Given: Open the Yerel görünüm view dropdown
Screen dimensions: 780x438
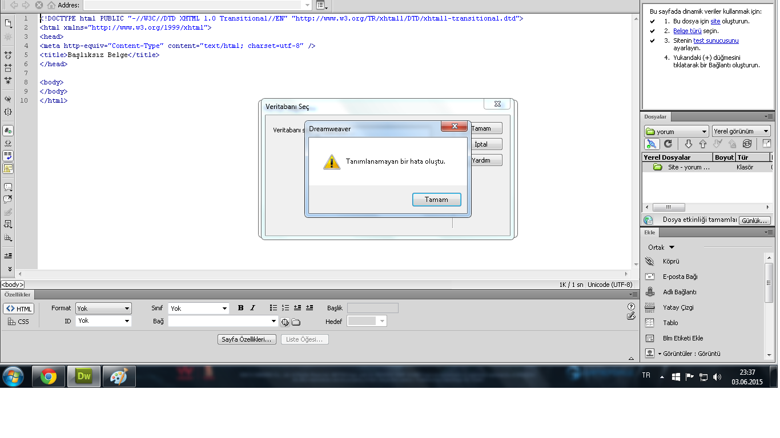Looking at the screenshot, I should click(x=742, y=131).
